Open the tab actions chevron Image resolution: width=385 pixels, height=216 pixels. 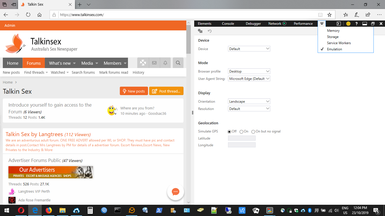[88, 4]
